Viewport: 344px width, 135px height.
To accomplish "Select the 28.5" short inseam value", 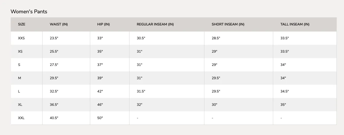I will (216, 38).
